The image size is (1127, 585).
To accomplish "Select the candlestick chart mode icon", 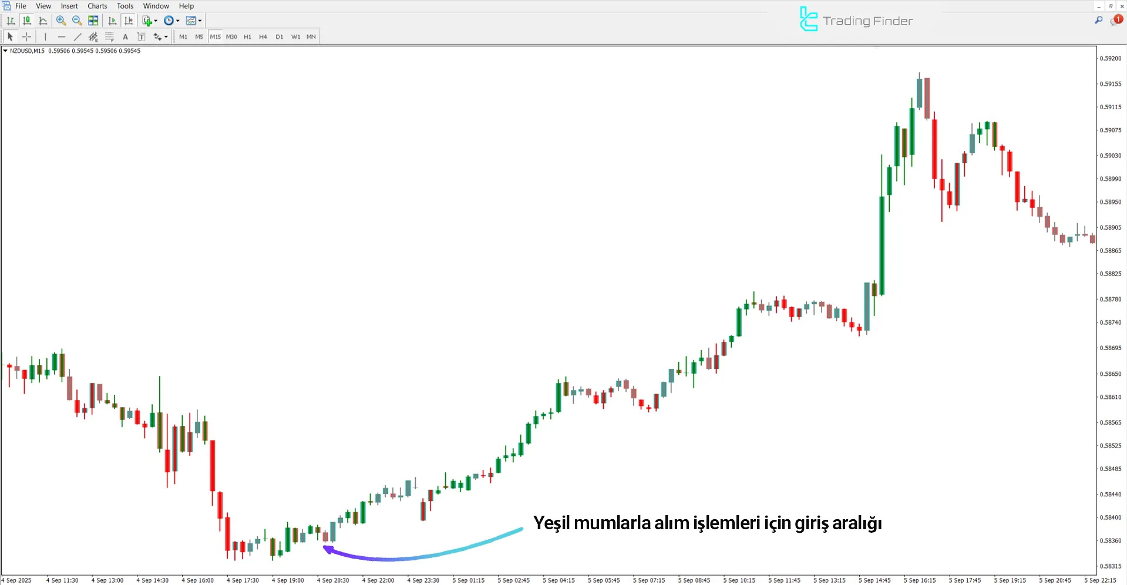I will [27, 21].
